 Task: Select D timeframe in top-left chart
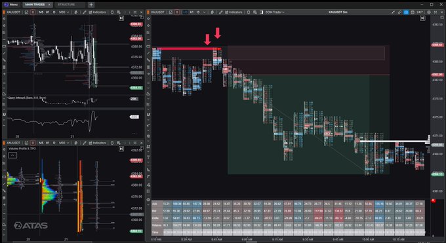tap(54, 12)
